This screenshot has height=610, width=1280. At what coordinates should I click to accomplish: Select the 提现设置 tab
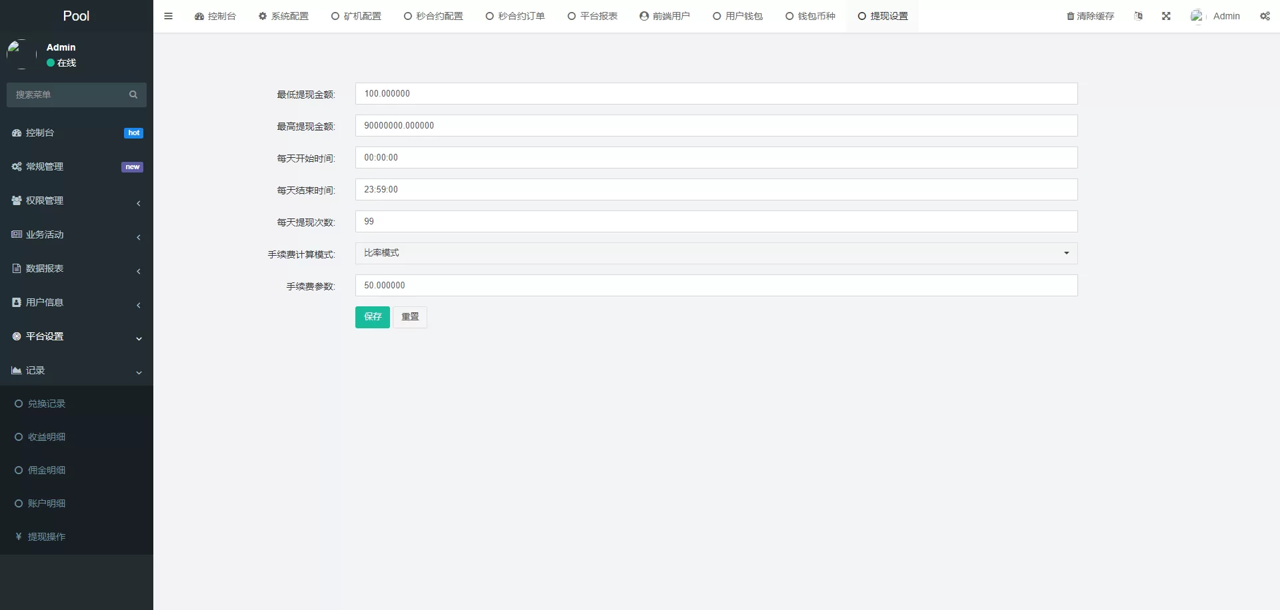click(x=883, y=16)
